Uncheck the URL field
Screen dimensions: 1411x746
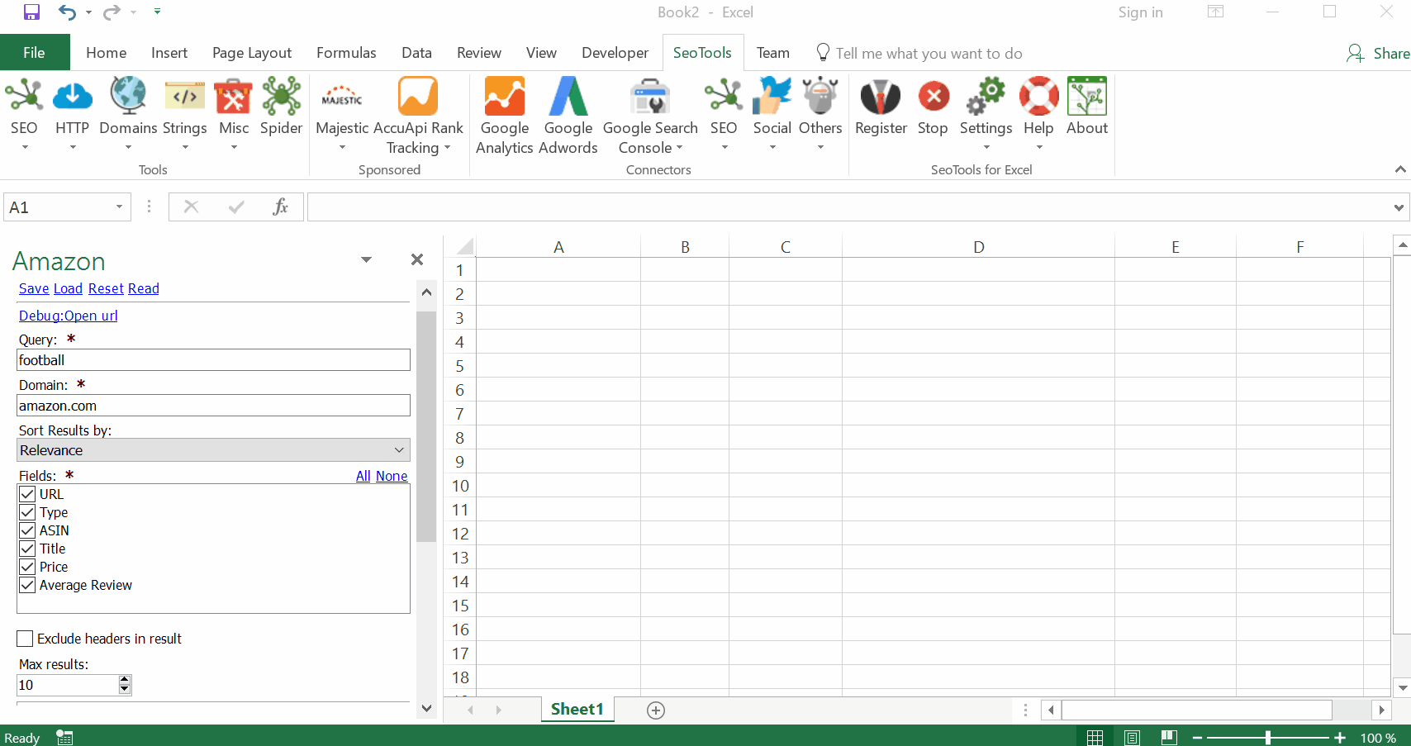[x=27, y=494]
